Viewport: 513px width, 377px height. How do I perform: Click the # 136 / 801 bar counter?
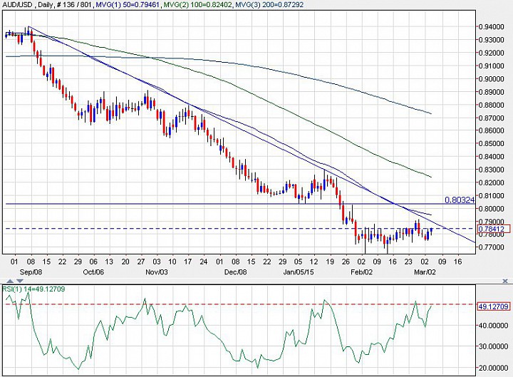75,5
